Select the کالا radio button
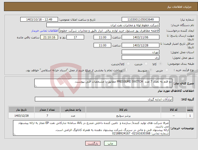 click(161, 64)
